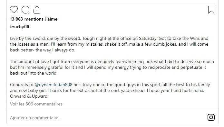
Task: Click Voir les 306 commentaires
Action: [x=36, y=104]
